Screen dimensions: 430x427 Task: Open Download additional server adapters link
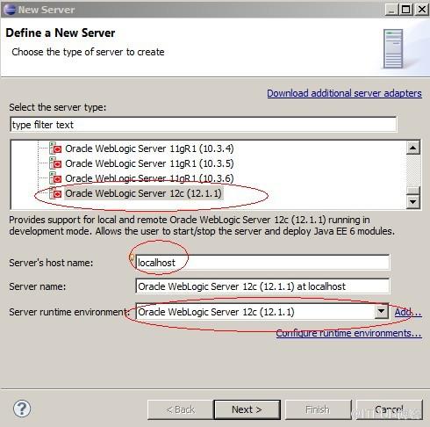click(344, 93)
